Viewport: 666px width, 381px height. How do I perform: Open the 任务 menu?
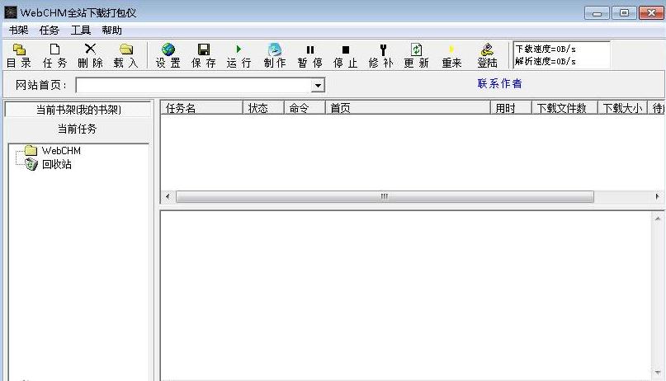click(50, 31)
